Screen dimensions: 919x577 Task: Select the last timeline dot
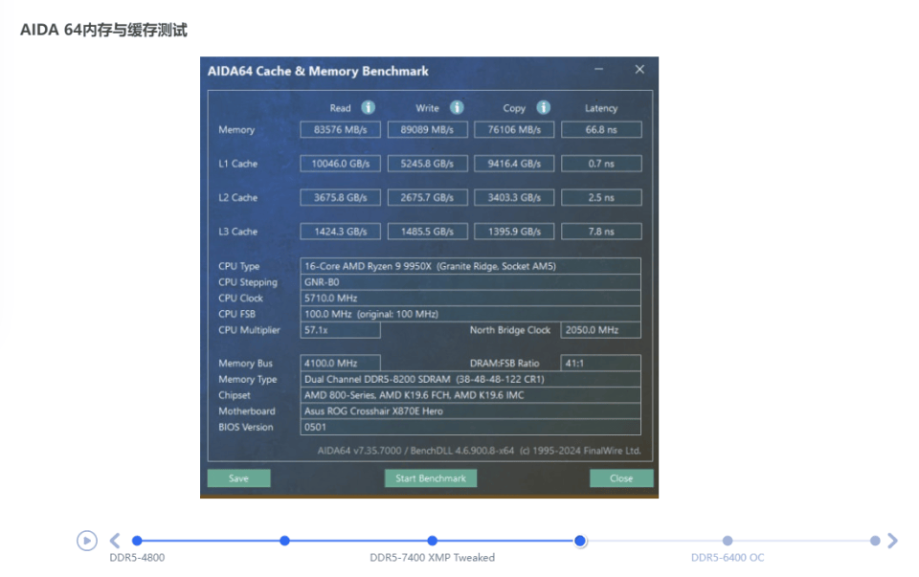[875, 541]
